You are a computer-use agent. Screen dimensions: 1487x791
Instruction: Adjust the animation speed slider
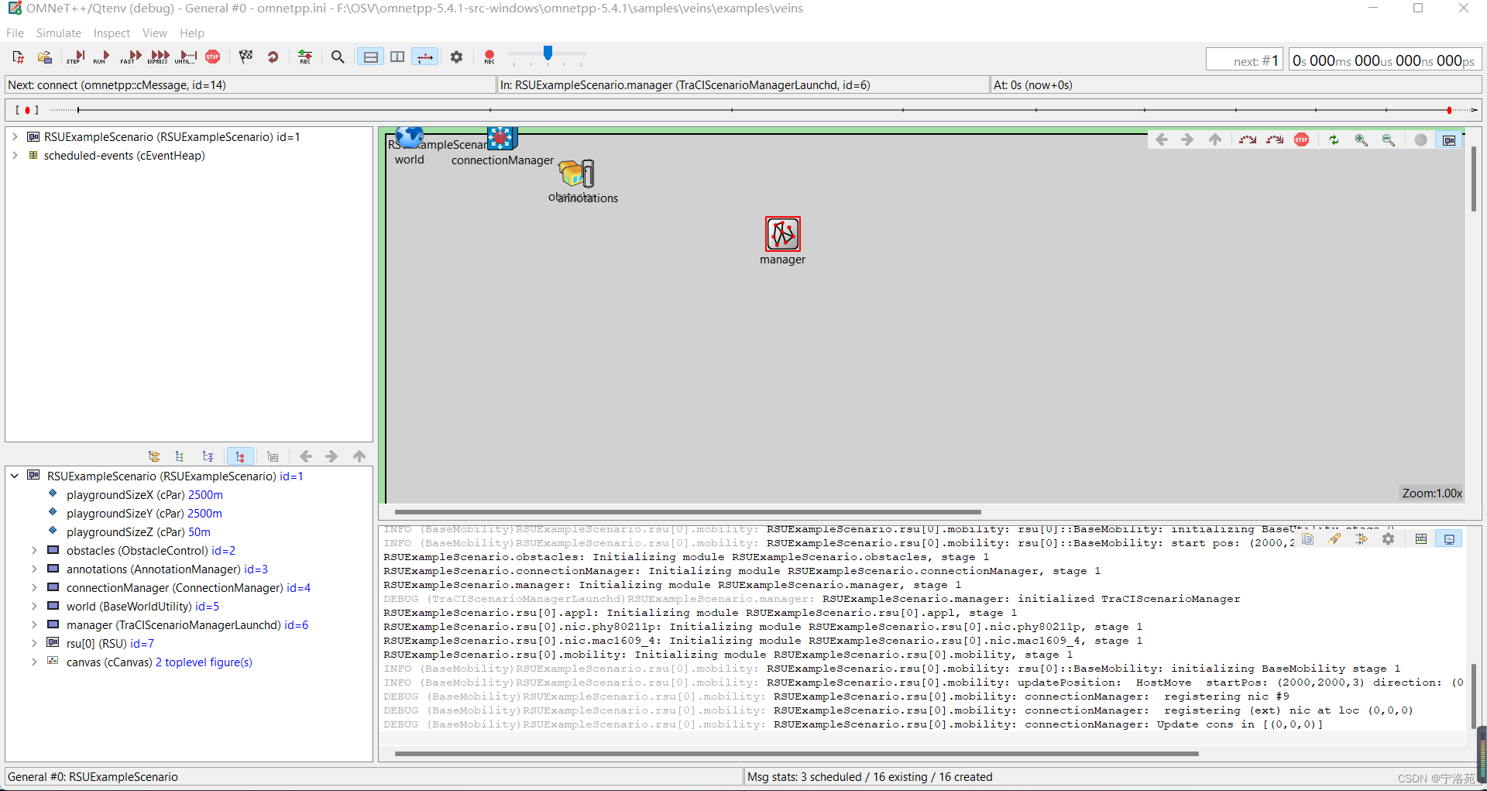(x=548, y=56)
